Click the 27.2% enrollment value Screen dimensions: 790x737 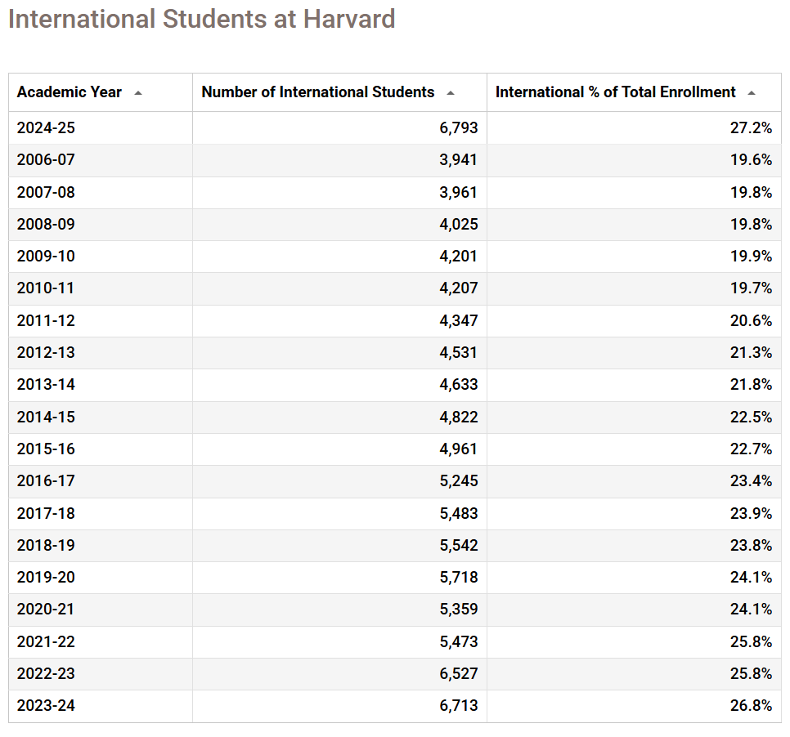(752, 127)
